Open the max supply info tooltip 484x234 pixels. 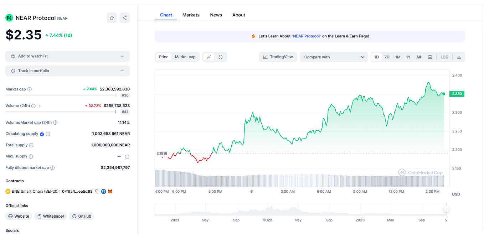(x=31, y=156)
